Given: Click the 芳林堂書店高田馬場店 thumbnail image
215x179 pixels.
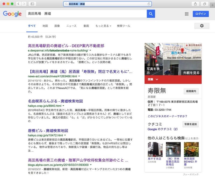Looking at the screenshot, I should pos(173,149).
